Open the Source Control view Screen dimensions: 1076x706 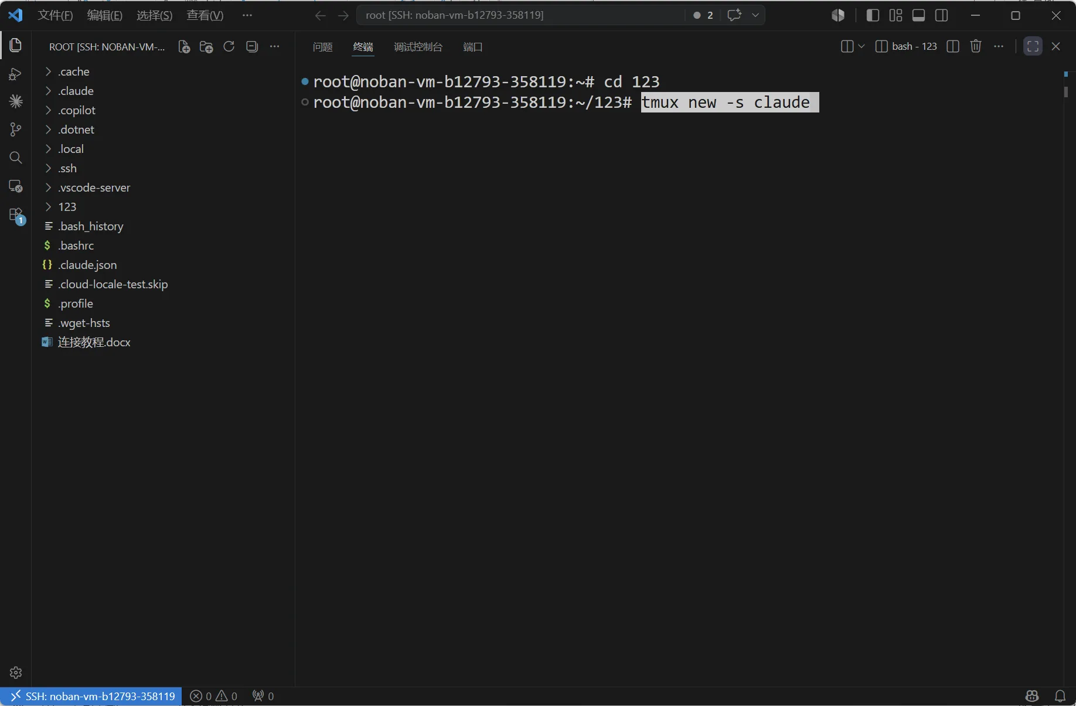16,129
